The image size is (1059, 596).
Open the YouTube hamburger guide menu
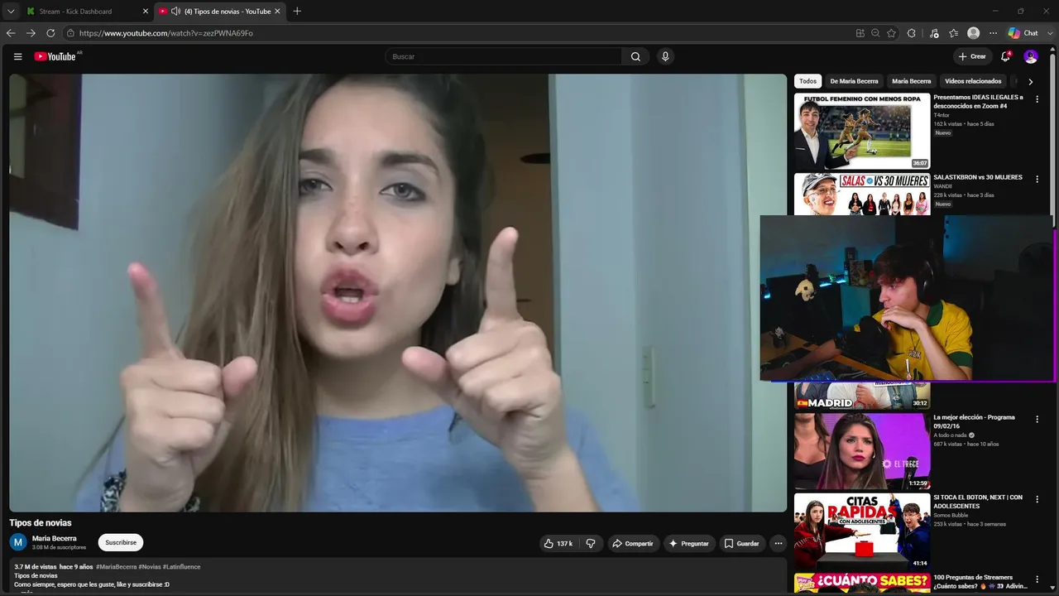click(x=17, y=56)
